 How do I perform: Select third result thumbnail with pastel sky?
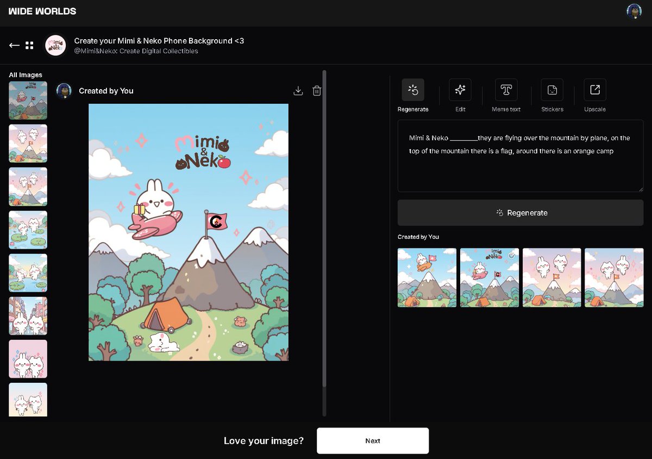pos(552,278)
